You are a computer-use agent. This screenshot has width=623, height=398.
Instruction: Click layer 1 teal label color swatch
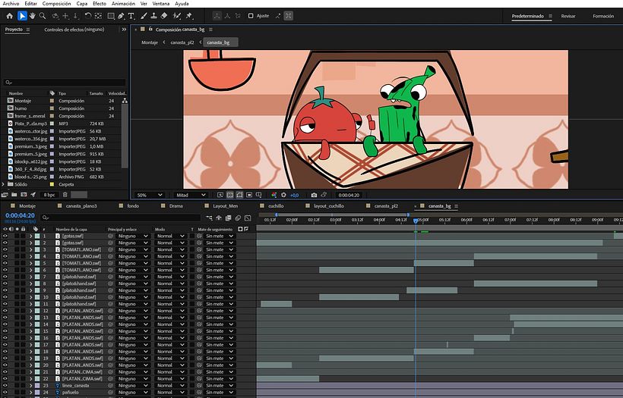click(x=37, y=236)
